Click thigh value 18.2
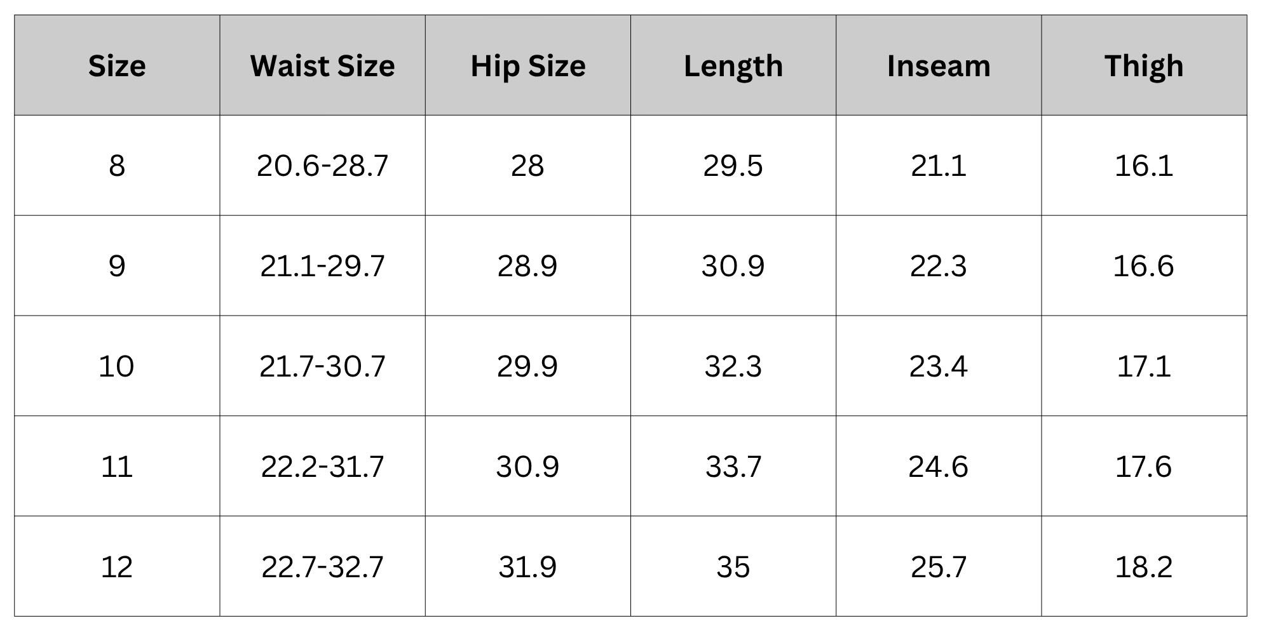This screenshot has height=635, width=1271. coord(1144,566)
